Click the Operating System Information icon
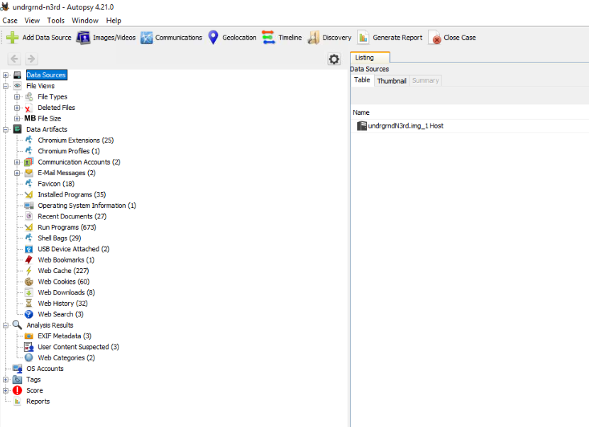 29,206
